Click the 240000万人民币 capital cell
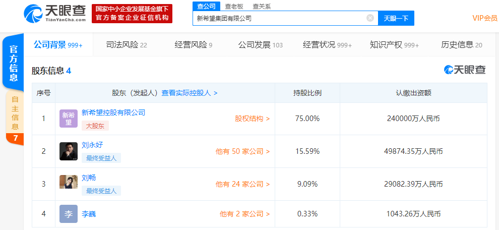Viewport: 499px width, 230px height. point(413,119)
